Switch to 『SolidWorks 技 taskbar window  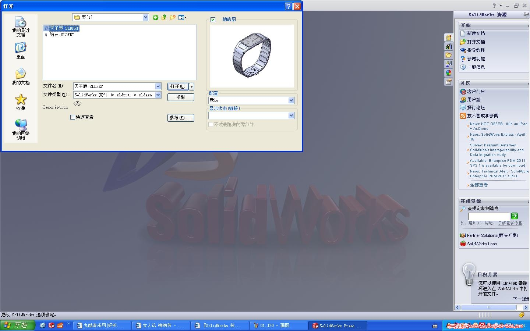coord(220,325)
